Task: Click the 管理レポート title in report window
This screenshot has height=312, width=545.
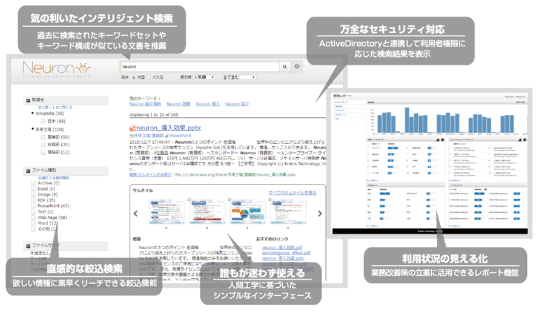Action: click(343, 96)
